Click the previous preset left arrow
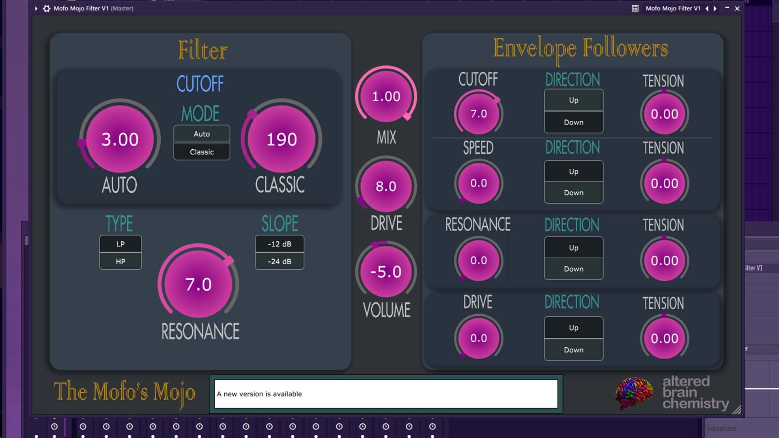 [707, 8]
